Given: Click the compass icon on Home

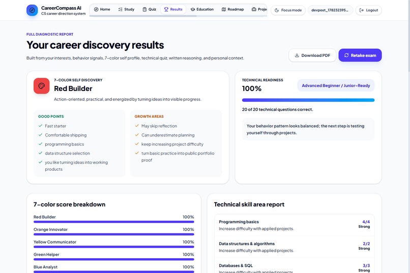Looking at the screenshot, I should click(96, 9).
